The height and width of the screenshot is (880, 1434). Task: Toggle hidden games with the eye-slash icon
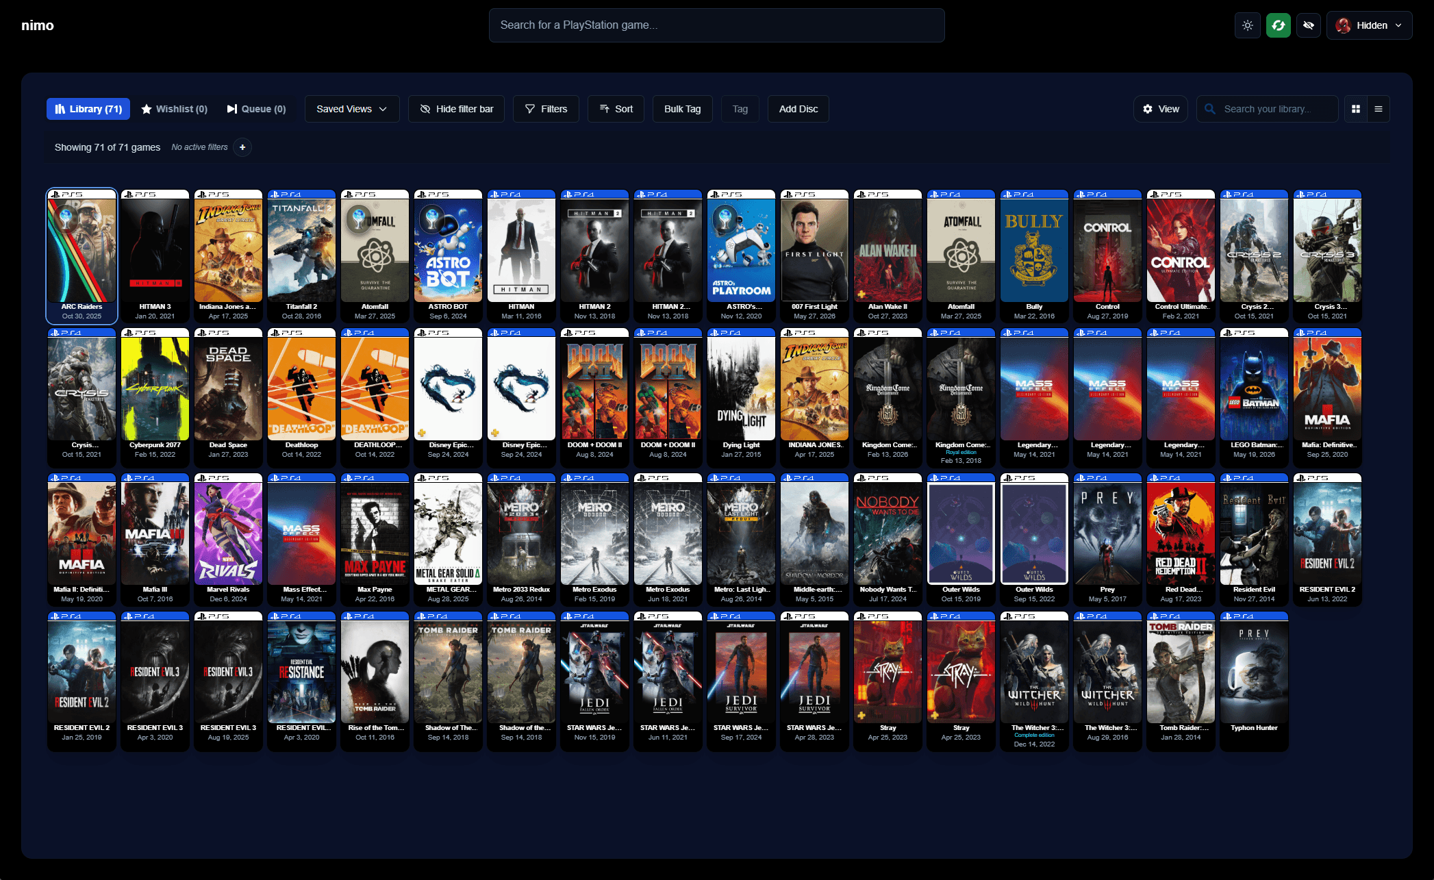(1308, 25)
